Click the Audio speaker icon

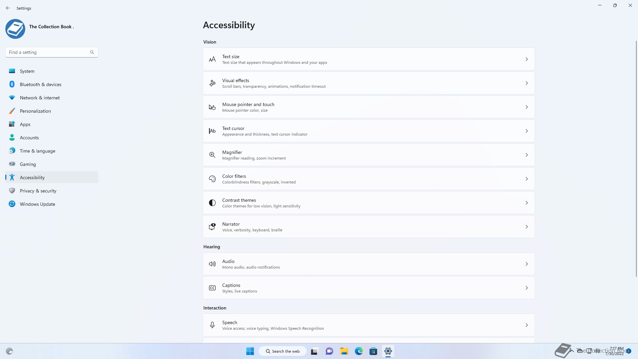[x=212, y=264]
